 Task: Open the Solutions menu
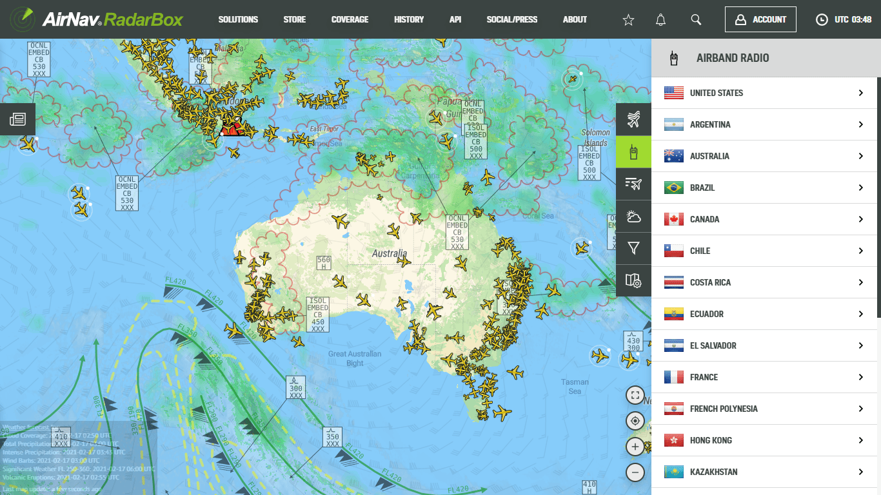coord(238,19)
